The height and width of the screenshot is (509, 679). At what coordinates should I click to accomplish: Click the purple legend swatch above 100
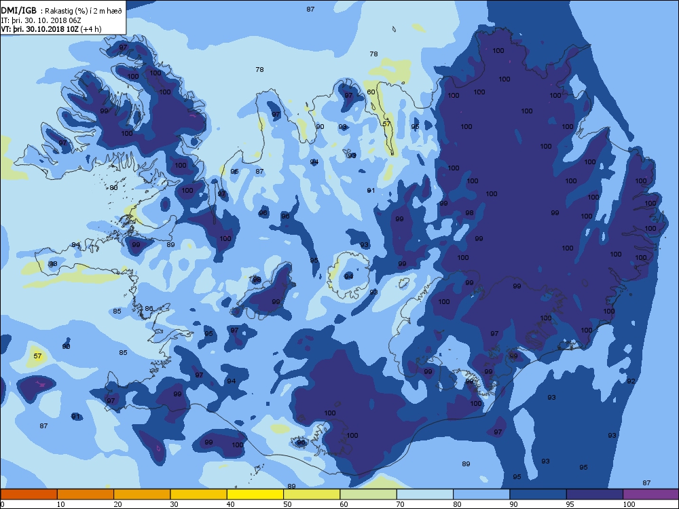pos(651,494)
